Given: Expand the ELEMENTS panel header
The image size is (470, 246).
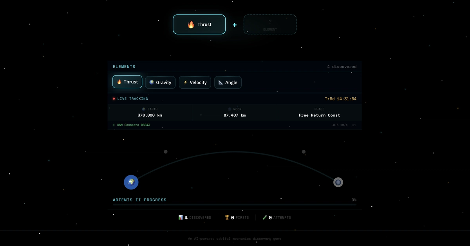Looking at the screenshot, I should (x=124, y=66).
